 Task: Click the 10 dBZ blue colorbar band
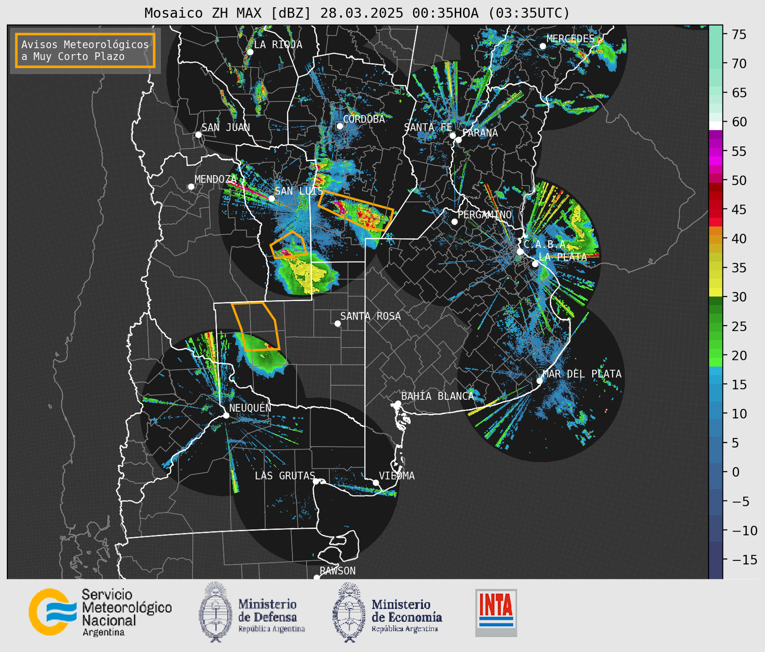[716, 414]
